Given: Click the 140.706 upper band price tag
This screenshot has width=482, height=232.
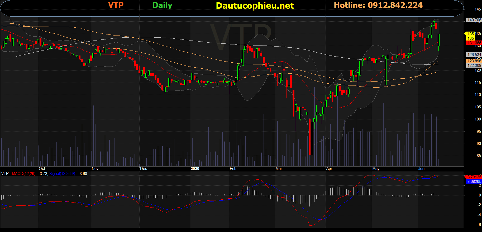Looking at the screenshot, I should (x=474, y=20).
